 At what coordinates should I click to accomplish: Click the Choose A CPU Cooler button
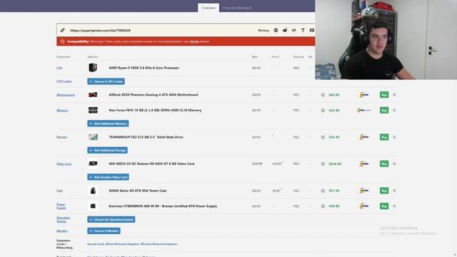106,81
